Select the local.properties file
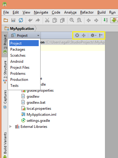The height and width of the screenshot is (158, 118). pos(36,109)
